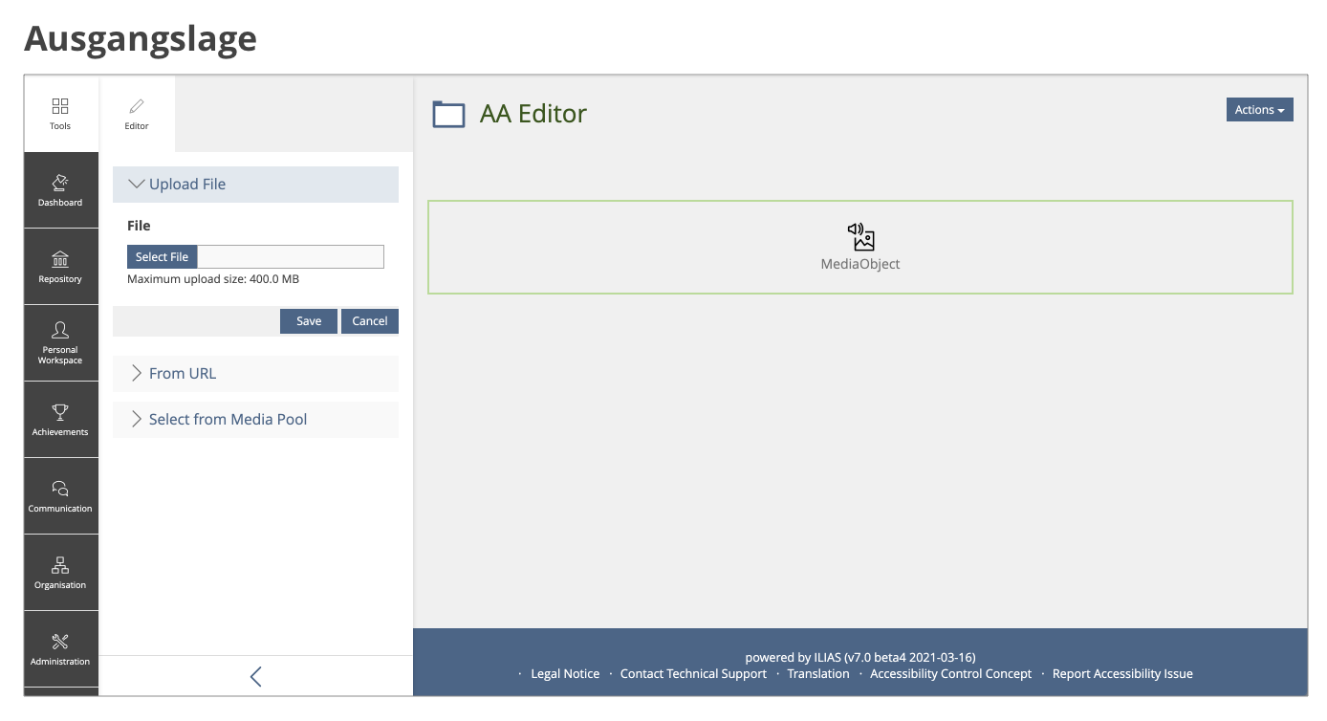Image resolution: width=1327 pixels, height=721 pixels.
Task: Open the Achievements sidebar item
Action: 60,420
